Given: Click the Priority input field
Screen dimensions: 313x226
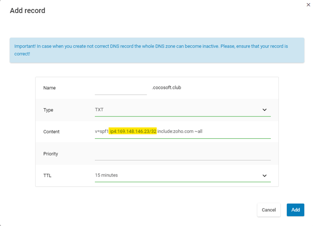Looking at the screenshot, I should click(x=183, y=154).
